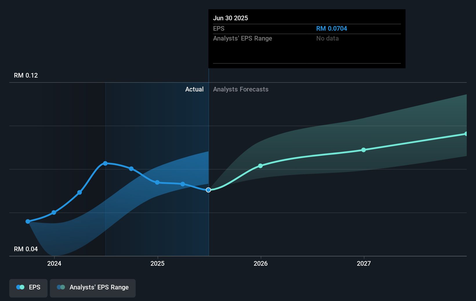The width and height of the screenshot is (476, 301).
Task: Toggle the Analysts' EPS Range legend item
Action: 92,288
